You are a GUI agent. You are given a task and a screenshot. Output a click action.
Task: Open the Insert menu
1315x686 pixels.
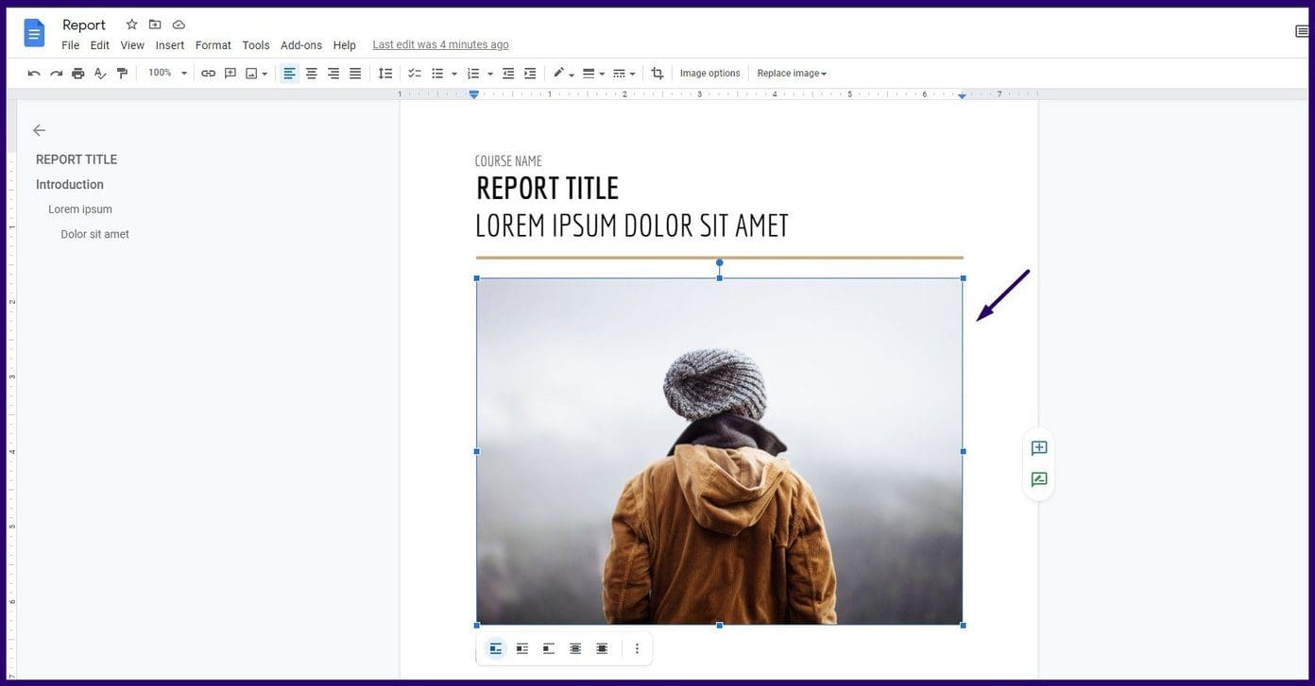pyautogui.click(x=170, y=45)
